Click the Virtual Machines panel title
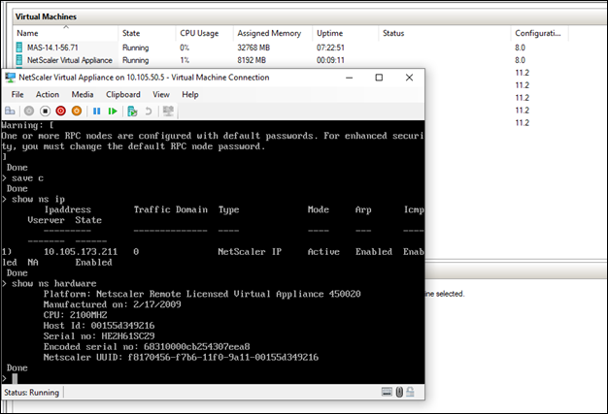Screen dimensions: 608x414 click(46, 16)
